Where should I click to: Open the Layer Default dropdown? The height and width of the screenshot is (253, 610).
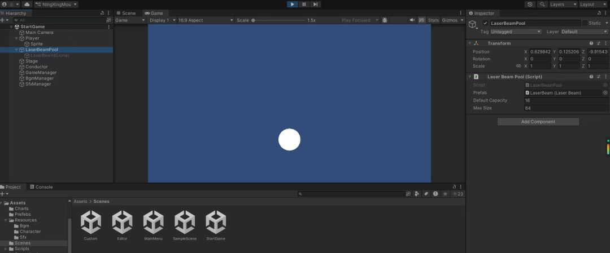click(x=585, y=32)
